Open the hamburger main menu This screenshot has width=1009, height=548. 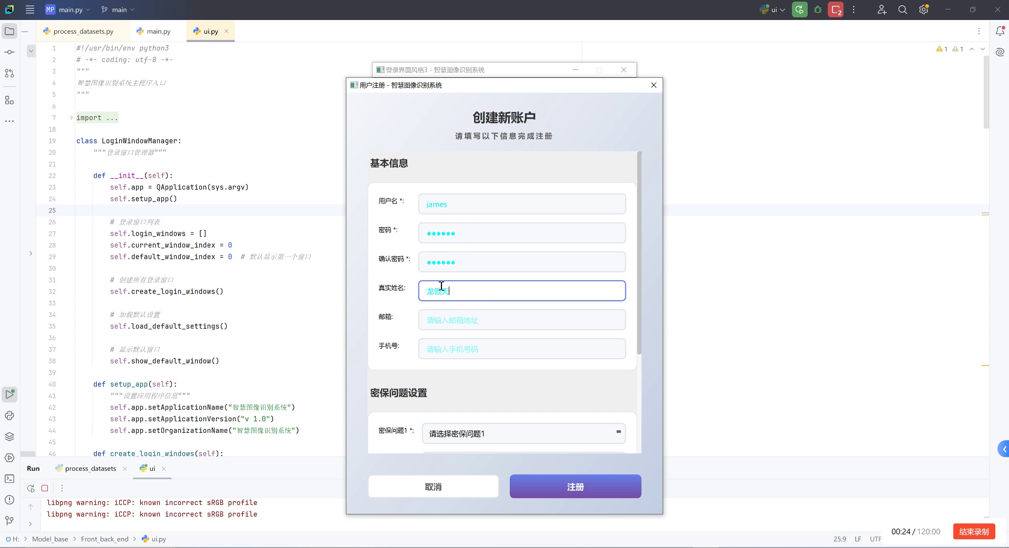pos(30,9)
